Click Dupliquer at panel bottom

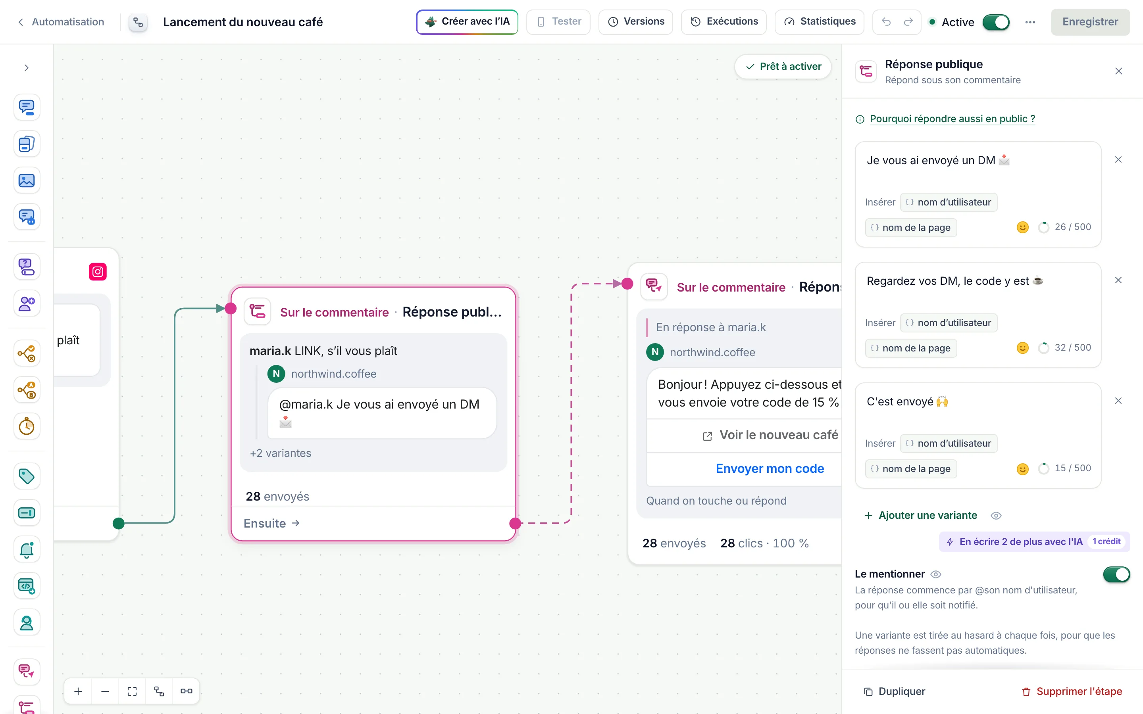click(x=895, y=691)
